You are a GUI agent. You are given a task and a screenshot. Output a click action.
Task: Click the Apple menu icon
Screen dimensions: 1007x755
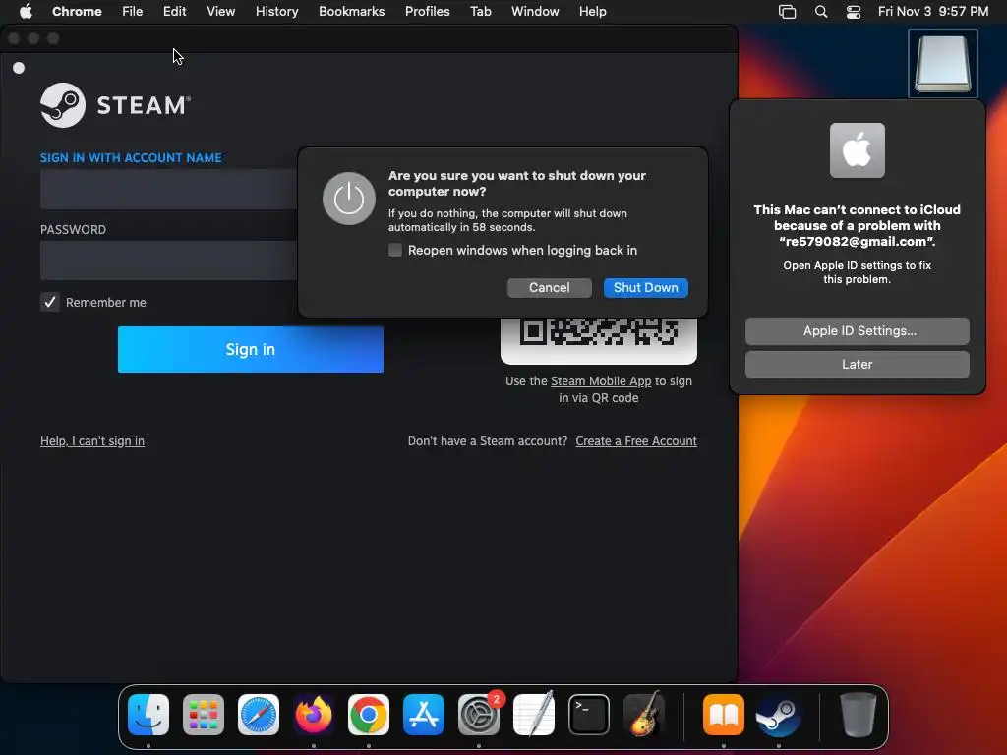(x=26, y=12)
